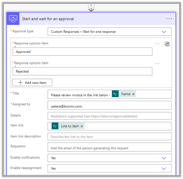Expand the Enable notifications dropdown
Screen dimensions: 183x179
[163, 158]
